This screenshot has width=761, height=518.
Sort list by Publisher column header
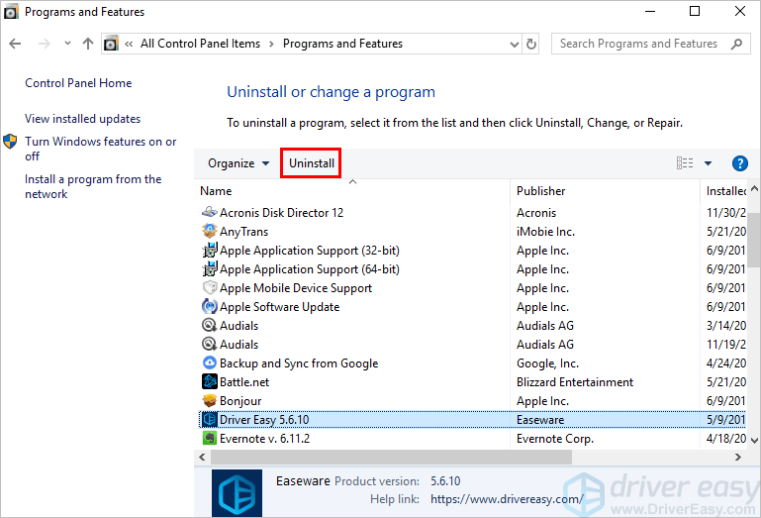541,191
